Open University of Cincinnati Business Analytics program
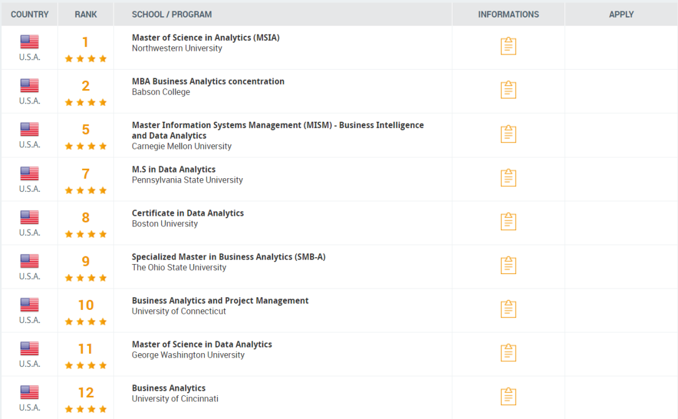The height and width of the screenshot is (419, 678). coord(168,388)
